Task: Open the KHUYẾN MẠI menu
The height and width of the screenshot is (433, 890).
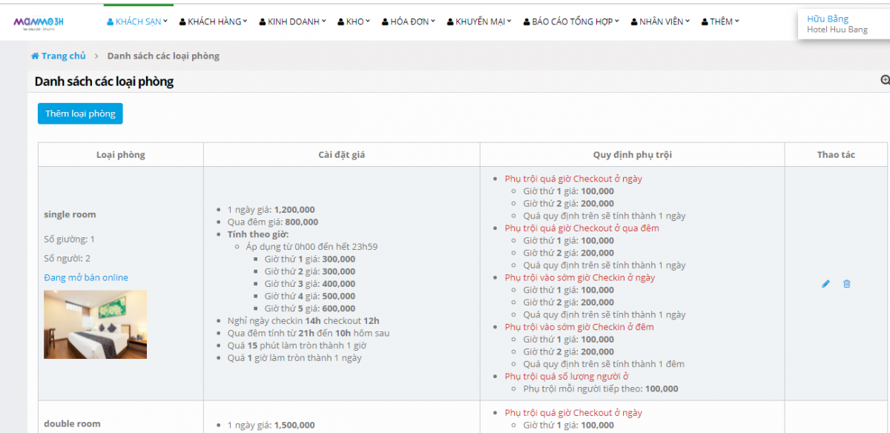Action: pos(479,22)
